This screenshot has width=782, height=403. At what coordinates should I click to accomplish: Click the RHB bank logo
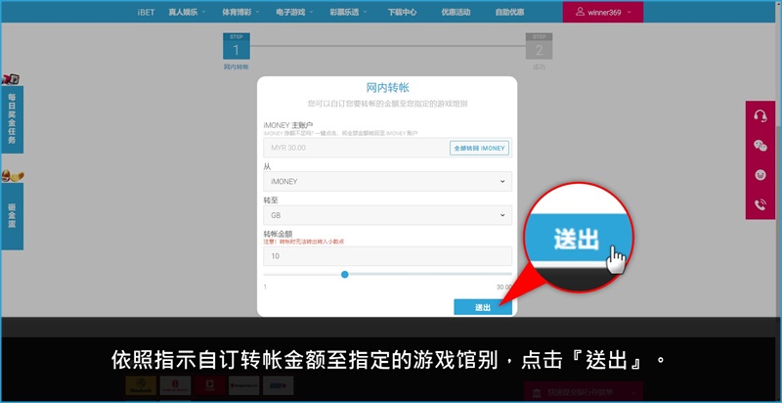coord(278,385)
